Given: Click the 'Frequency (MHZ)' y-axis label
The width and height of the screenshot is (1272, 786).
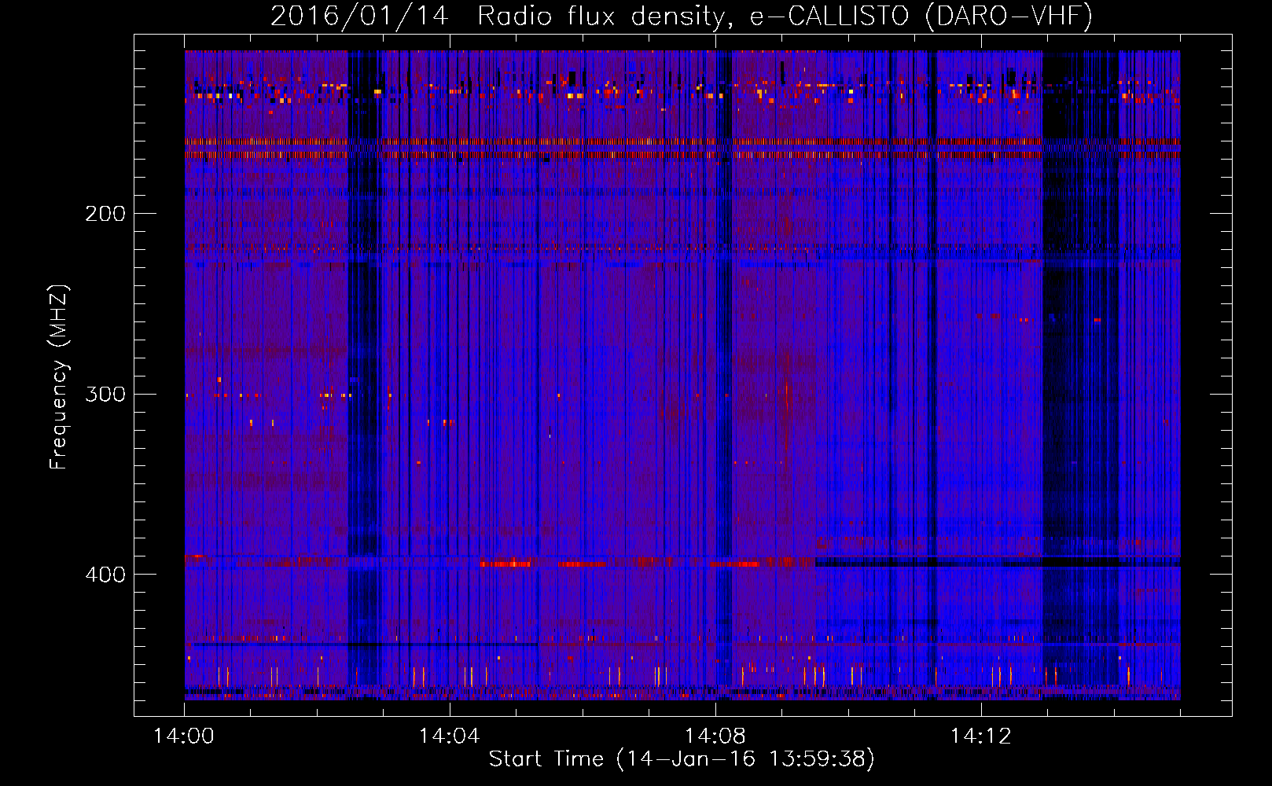Looking at the screenshot, I should click(x=59, y=377).
